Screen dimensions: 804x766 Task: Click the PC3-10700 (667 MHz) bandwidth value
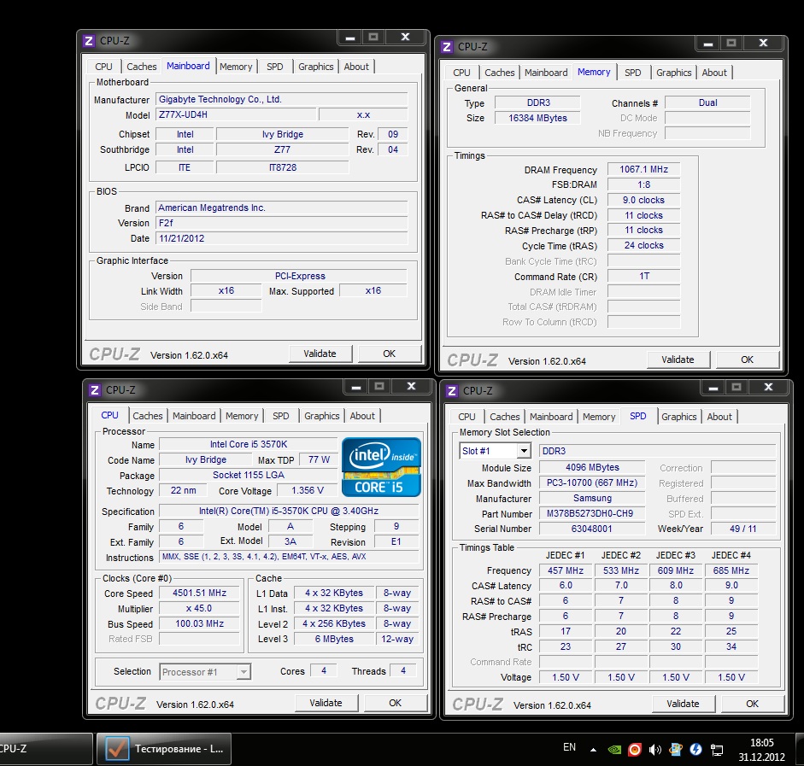[592, 482]
